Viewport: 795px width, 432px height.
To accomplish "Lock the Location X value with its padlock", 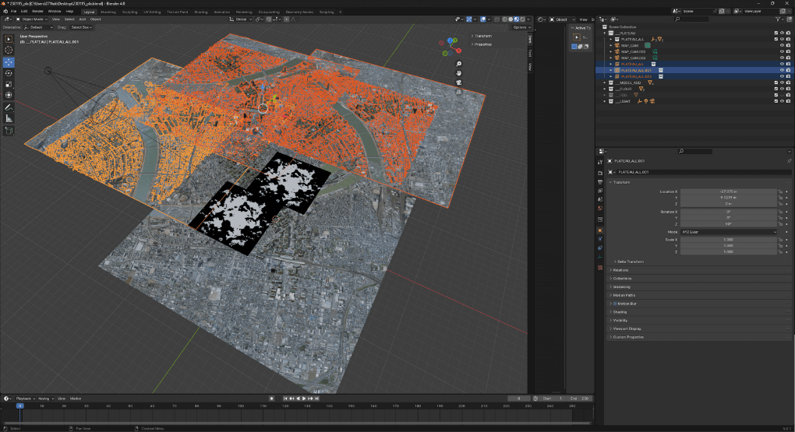I will click(780, 192).
